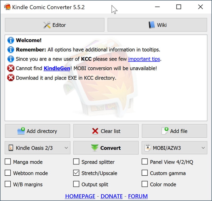Screen dimensions: 212x201
Task: Click the document icon in format selector
Action: tap(148, 148)
